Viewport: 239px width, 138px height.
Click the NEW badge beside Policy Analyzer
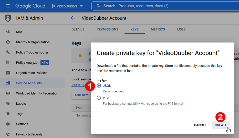pyautogui.click(x=45, y=63)
